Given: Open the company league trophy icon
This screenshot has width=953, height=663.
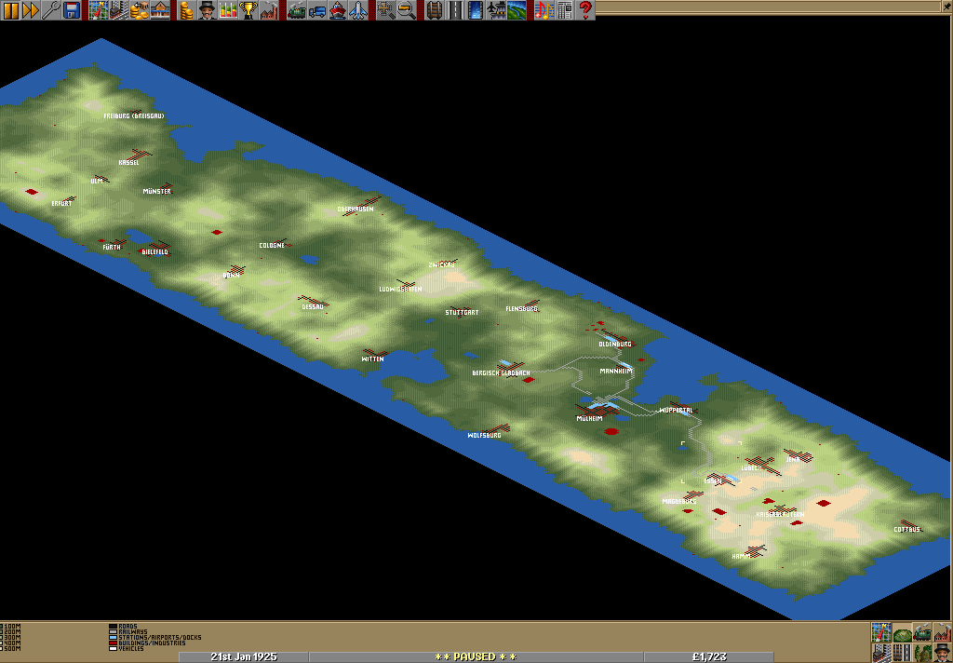Looking at the screenshot, I should tap(248, 10).
